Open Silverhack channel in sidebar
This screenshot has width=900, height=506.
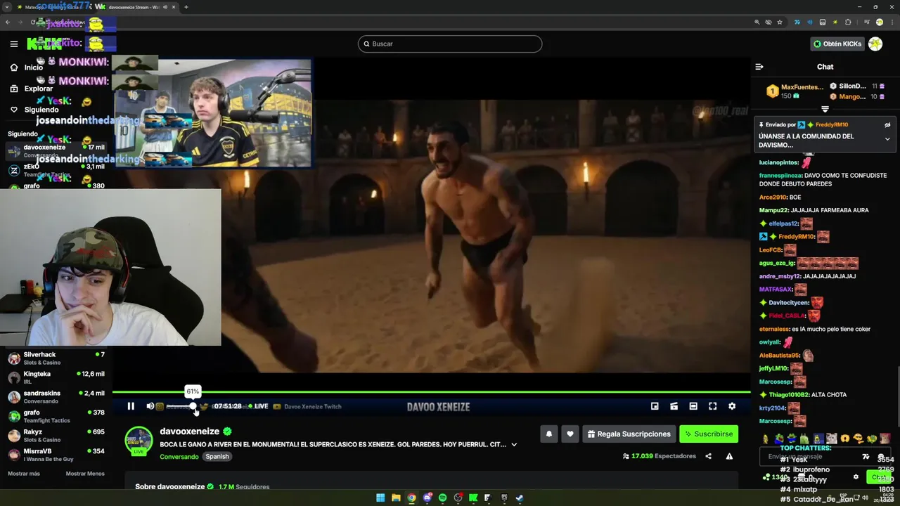click(56, 358)
